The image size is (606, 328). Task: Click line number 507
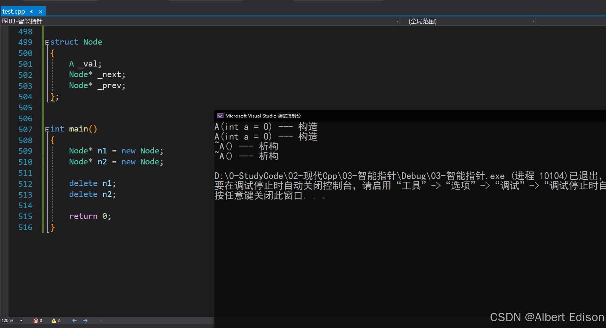[x=25, y=129]
